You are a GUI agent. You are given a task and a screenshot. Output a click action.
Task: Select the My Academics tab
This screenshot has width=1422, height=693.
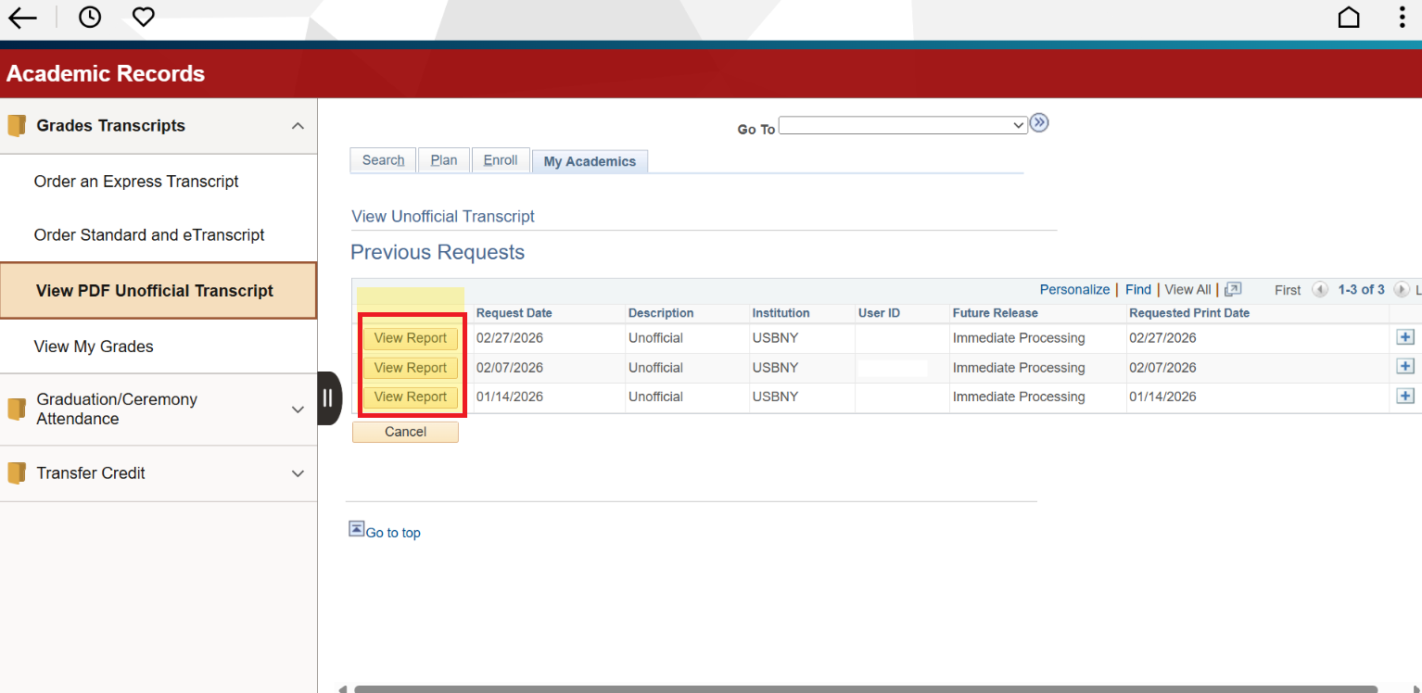click(590, 161)
